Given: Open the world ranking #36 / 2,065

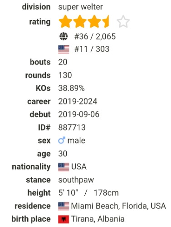Looking at the screenshot, I should click(x=95, y=36).
